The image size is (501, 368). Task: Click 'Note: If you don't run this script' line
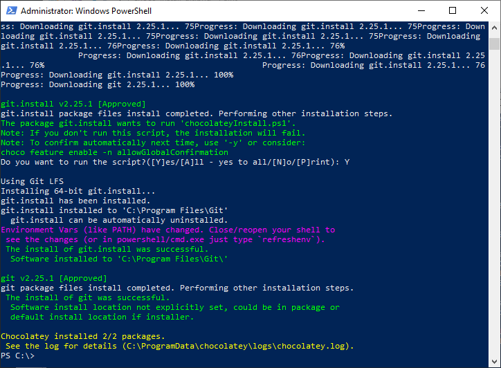pos(153,133)
